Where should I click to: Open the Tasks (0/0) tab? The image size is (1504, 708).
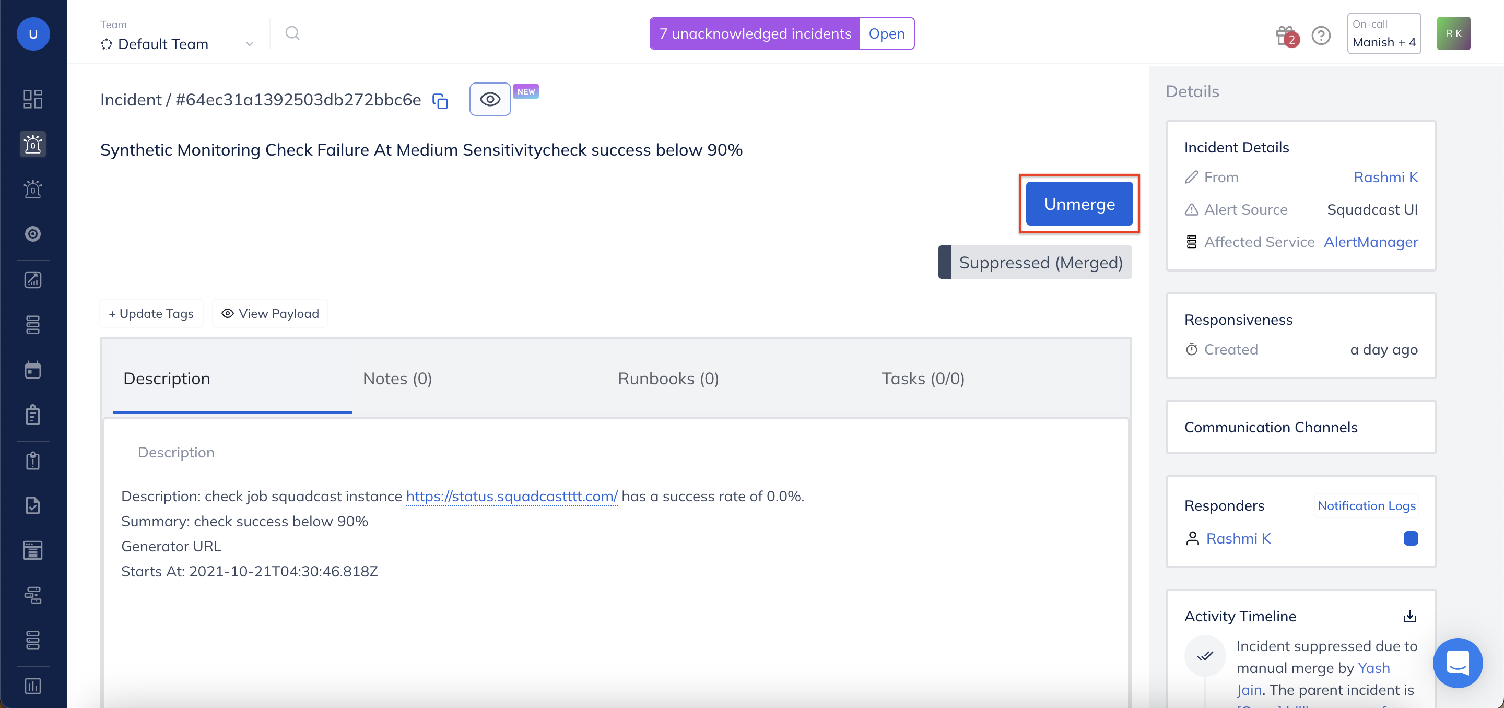point(923,378)
